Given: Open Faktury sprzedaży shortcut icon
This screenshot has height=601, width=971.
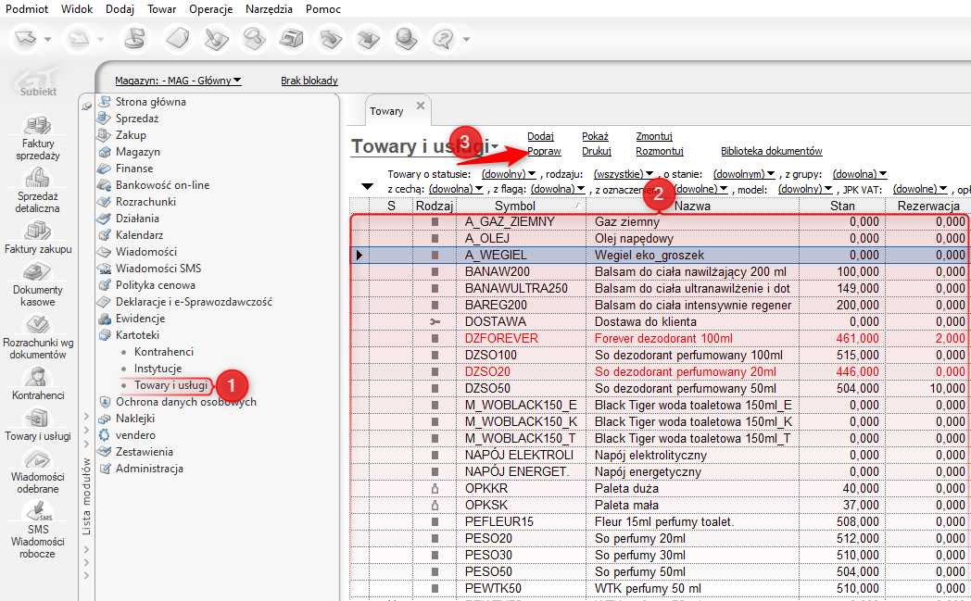Looking at the screenshot, I should pyautogui.click(x=38, y=125).
